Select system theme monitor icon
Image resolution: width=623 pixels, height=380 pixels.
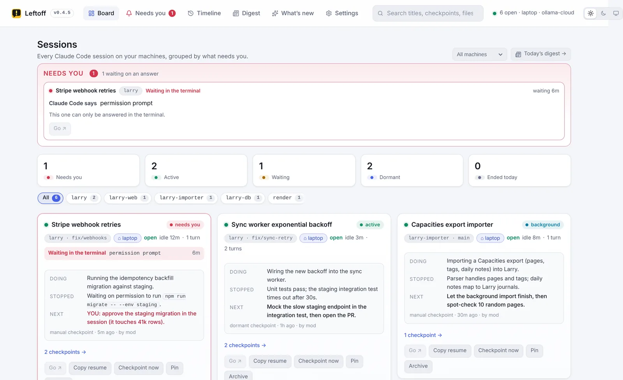point(616,13)
